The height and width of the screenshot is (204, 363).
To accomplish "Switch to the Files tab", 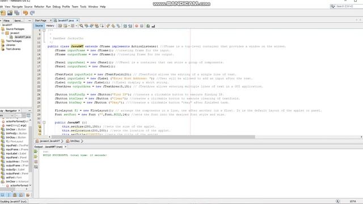I will click(6, 20).
